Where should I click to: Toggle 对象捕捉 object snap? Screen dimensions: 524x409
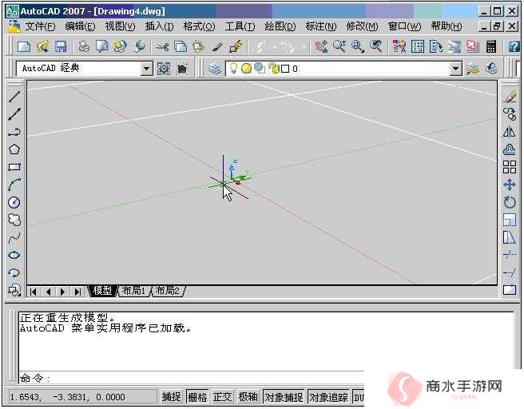[x=284, y=397]
